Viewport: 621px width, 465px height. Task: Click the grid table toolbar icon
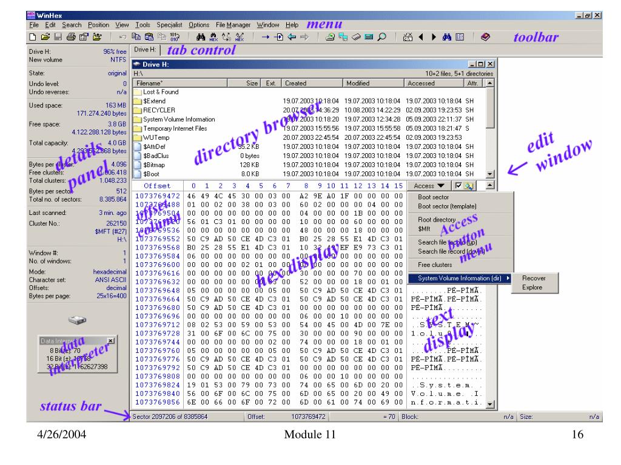460,37
